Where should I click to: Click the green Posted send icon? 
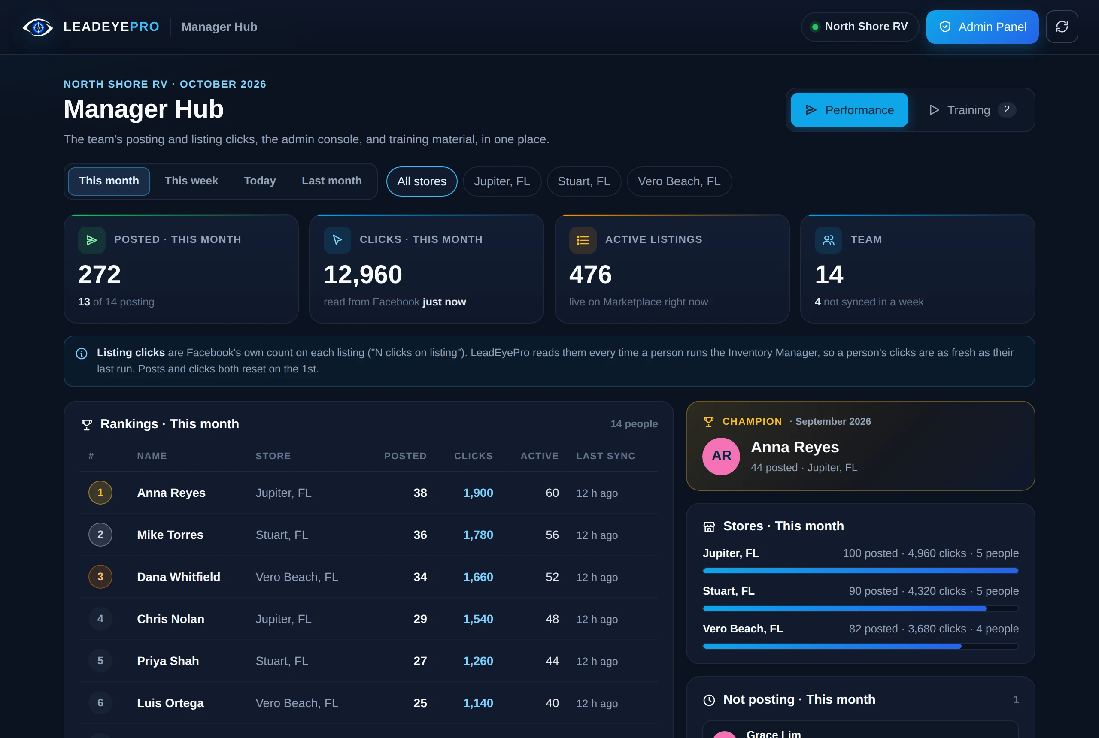tap(92, 240)
